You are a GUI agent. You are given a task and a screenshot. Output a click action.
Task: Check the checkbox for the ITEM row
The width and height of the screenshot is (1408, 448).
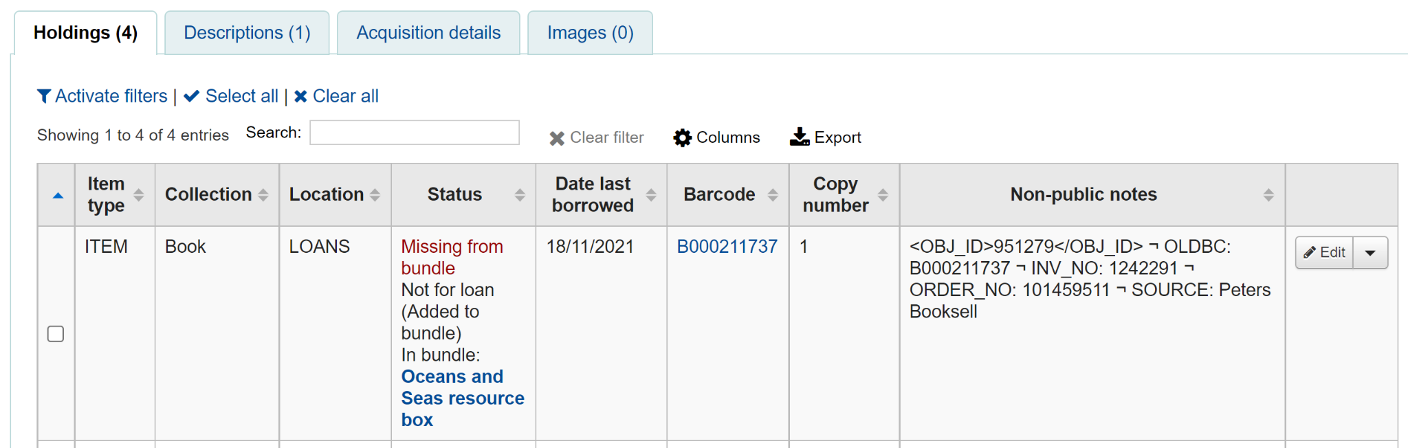pyautogui.click(x=56, y=334)
